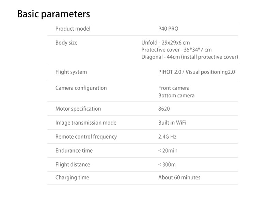
Task: Click the "Camera configuration" label
Action: [81, 88]
